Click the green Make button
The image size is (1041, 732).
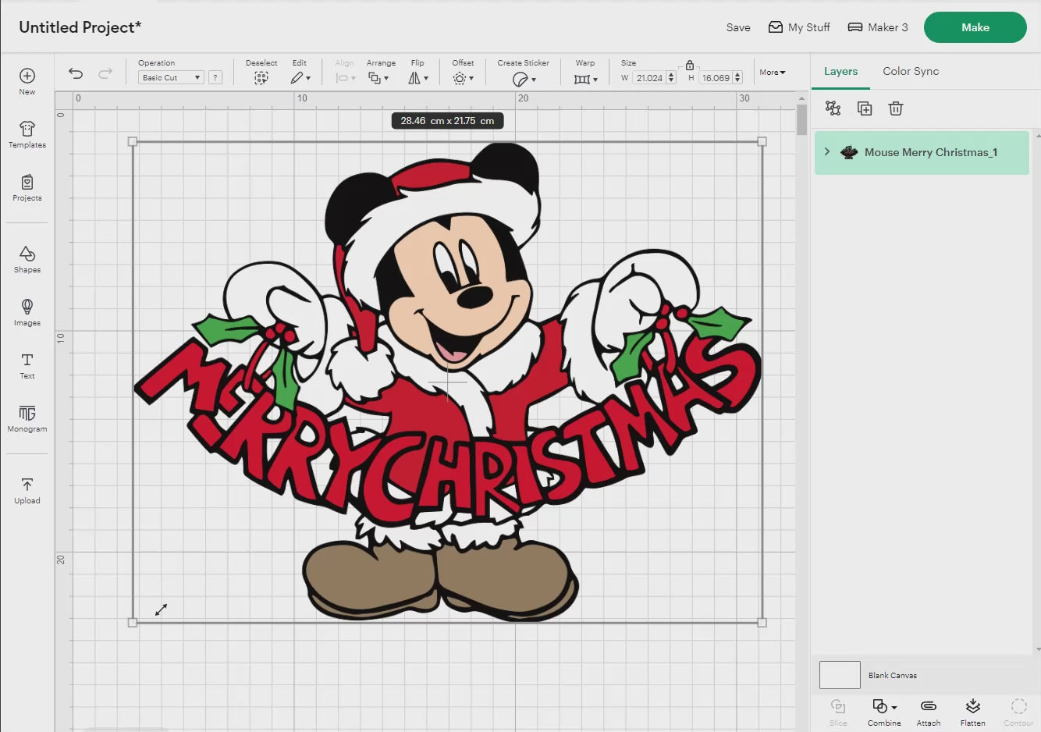(975, 27)
